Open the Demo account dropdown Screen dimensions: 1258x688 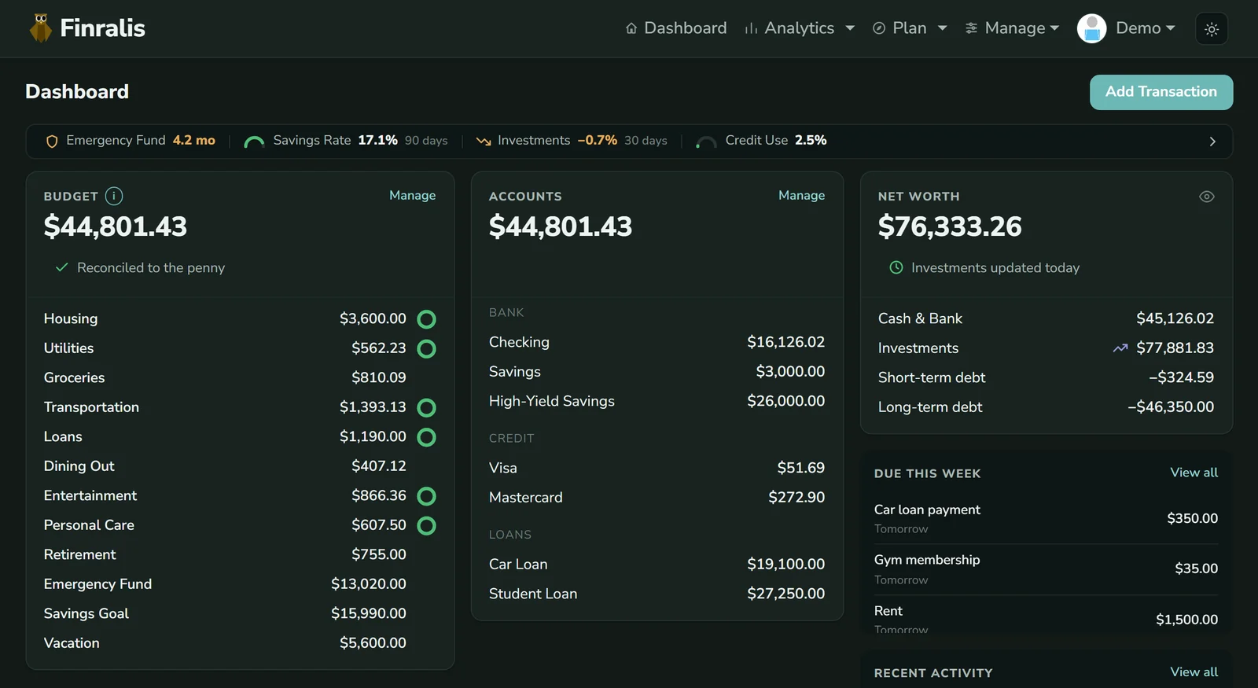pyautogui.click(x=1146, y=28)
